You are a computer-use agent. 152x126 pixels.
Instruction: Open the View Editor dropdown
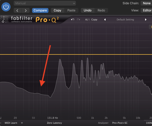[146, 10]
